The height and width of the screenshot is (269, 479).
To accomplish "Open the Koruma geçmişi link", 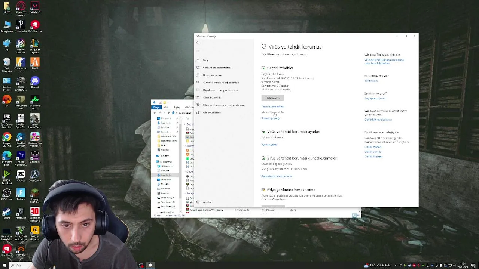I will pos(271,118).
